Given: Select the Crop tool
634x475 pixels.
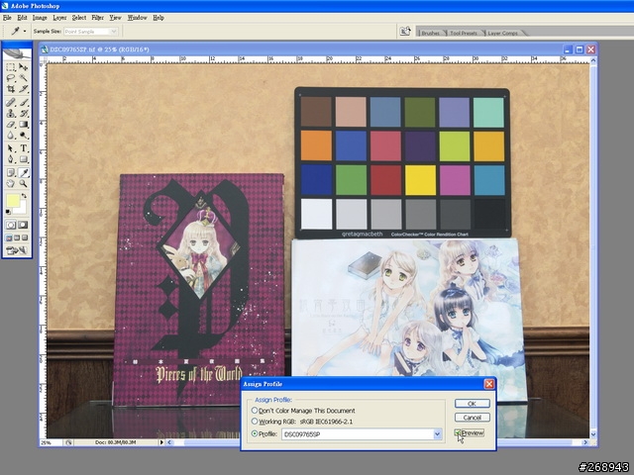Looking at the screenshot, I should click(x=11, y=88).
